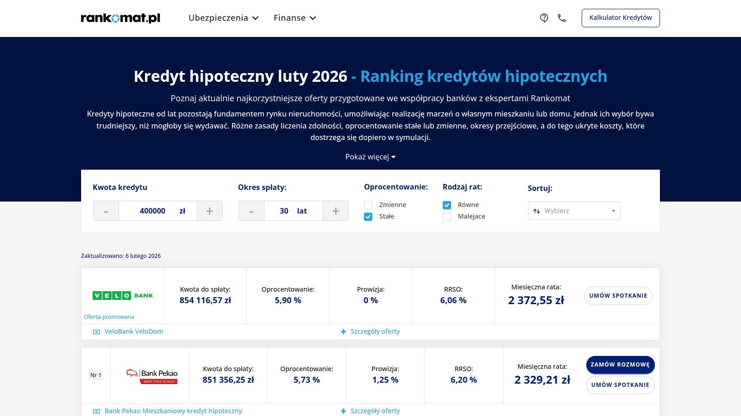741x416 pixels.
Task: Uncheck the Stałe interest checkbox
Action: [x=368, y=217]
